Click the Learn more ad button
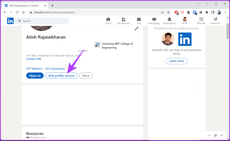 click(176, 61)
